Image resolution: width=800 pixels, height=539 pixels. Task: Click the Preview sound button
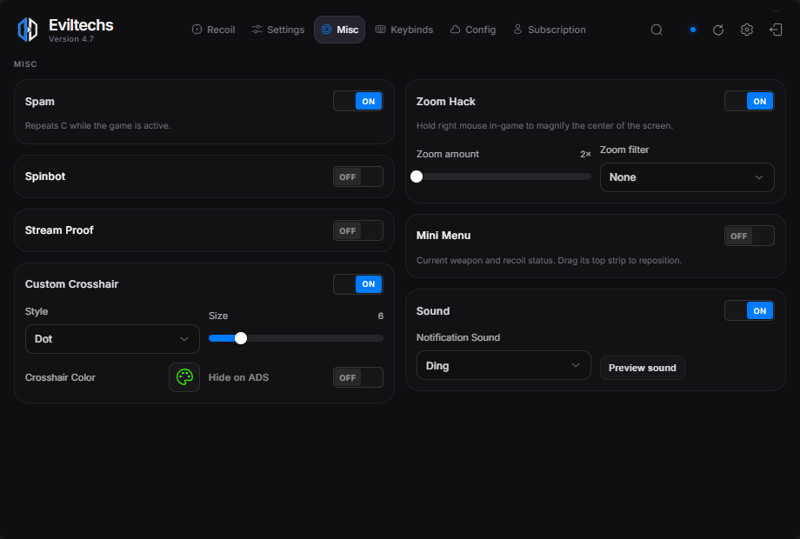click(643, 368)
